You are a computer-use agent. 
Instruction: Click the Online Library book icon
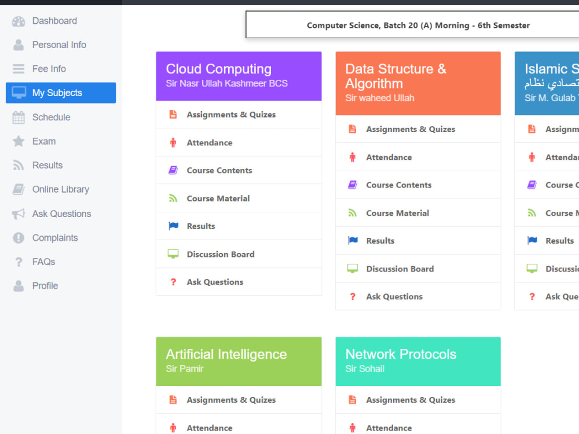pyautogui.click(x=19, y=189)
